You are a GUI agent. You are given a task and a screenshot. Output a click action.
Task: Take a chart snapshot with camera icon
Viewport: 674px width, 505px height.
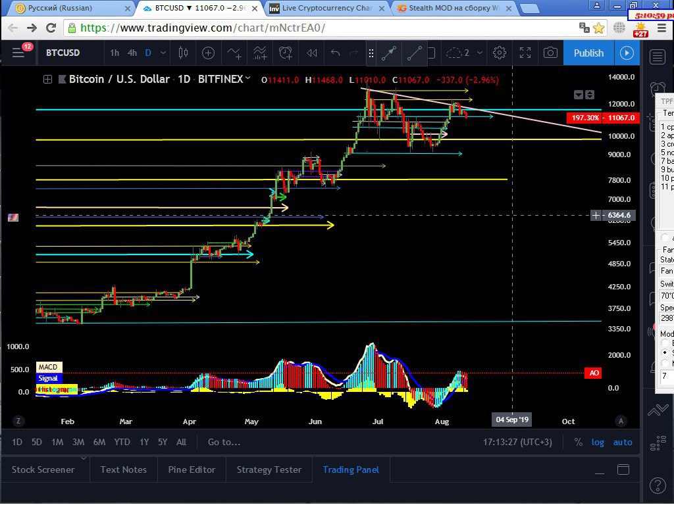pyautogui.click(x=550, y=53)
